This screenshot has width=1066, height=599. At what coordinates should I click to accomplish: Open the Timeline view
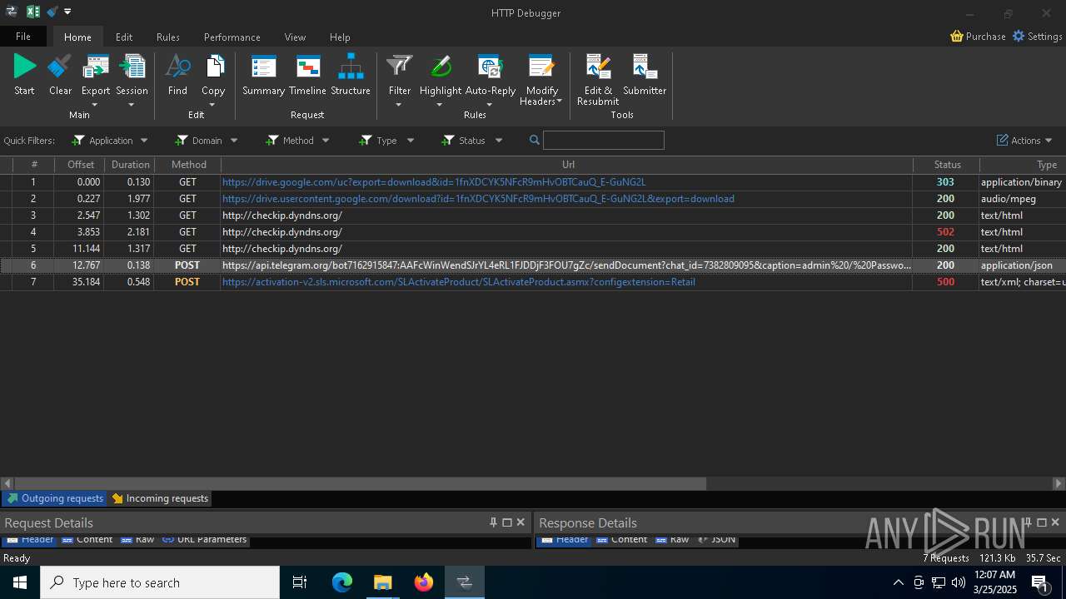click(307, 75)
